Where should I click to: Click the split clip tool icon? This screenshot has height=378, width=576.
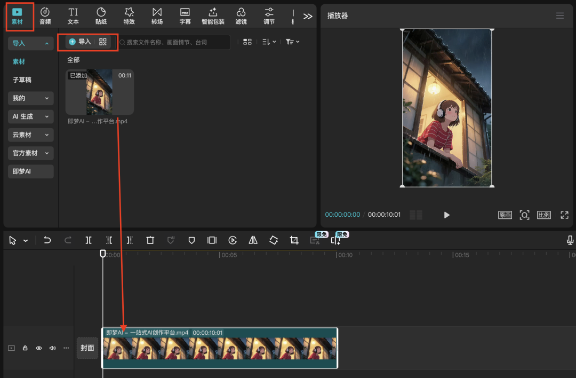coord(89,241)
